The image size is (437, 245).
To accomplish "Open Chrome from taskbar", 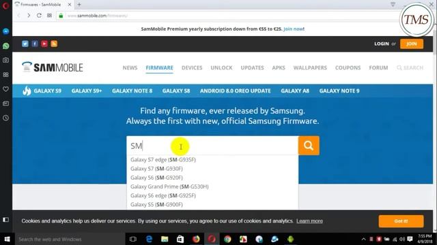I will pyautogui.click(x=227, y=239).
